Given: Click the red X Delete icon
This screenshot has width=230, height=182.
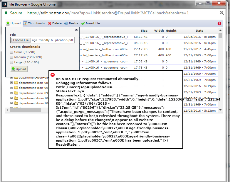Looking at the screenshot, I should click(50, 23).
